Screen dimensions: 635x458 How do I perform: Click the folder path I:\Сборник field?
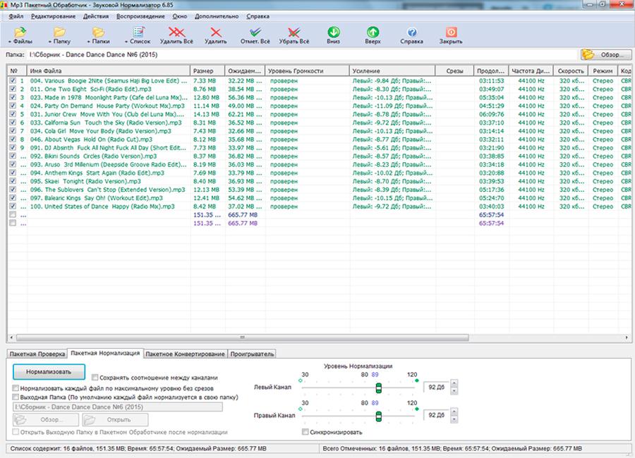pyautogui.click(x=303, y=55)
